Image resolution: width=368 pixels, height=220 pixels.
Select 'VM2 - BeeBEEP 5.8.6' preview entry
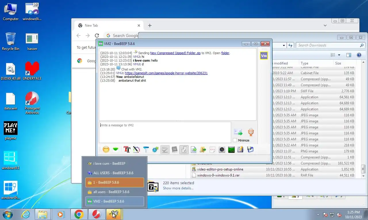[115, 201]
